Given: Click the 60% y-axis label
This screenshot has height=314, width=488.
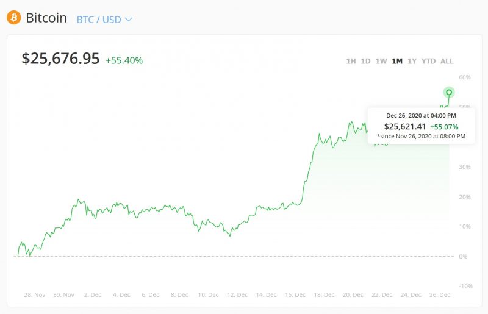Looking at the screenshot, I should [x=464, y=77].
